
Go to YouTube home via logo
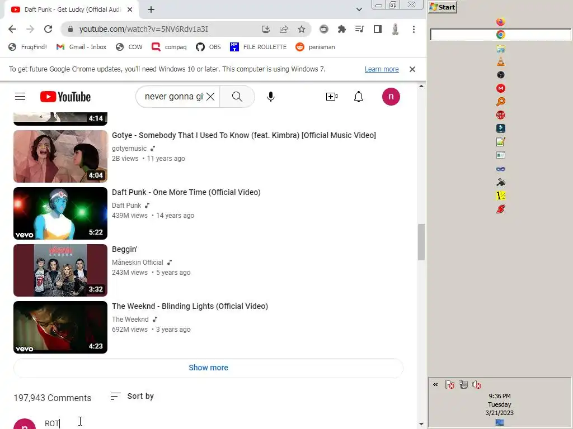pyautogui.click(x=65, y=97)
